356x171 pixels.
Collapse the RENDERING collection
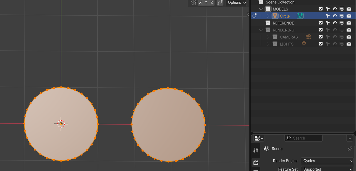pos(261,30)
